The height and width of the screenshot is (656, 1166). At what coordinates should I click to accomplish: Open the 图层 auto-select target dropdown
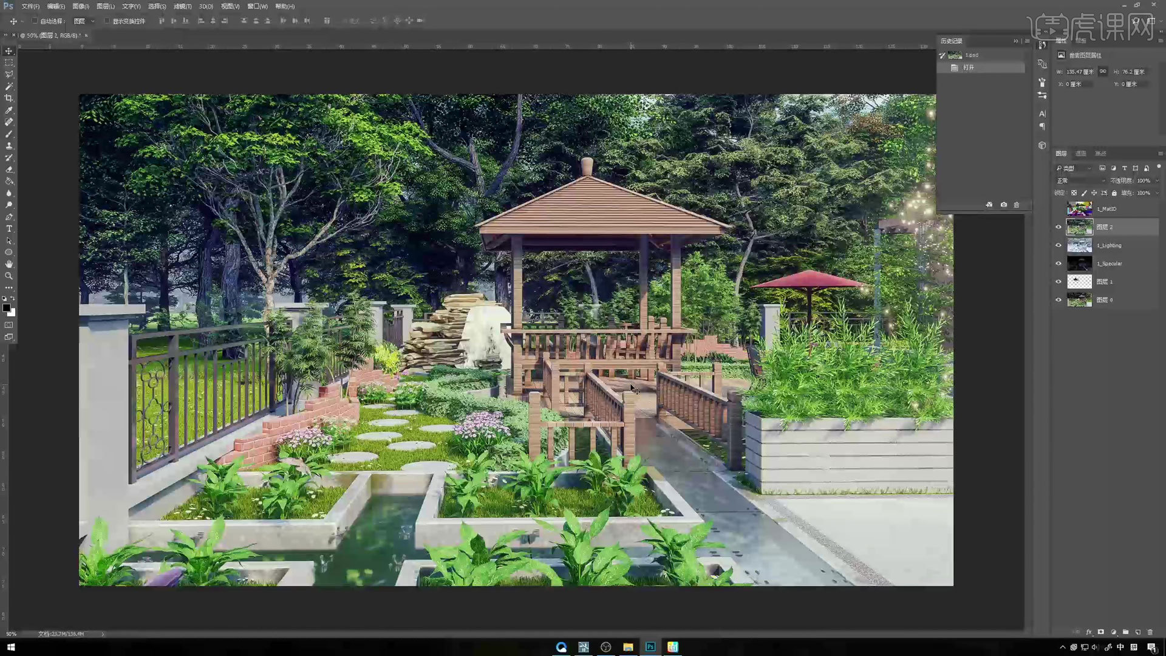pos(84,21)
